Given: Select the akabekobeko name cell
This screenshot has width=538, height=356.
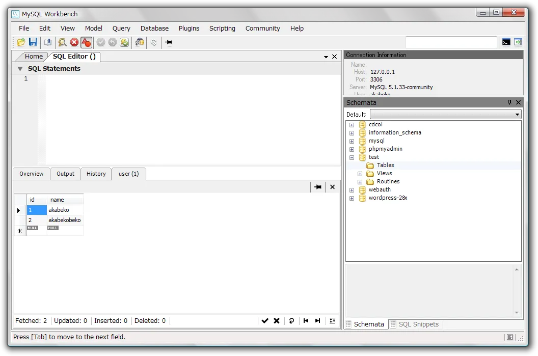Looking at the screenshot, I should pyautogui.click(x=65, y=220).
